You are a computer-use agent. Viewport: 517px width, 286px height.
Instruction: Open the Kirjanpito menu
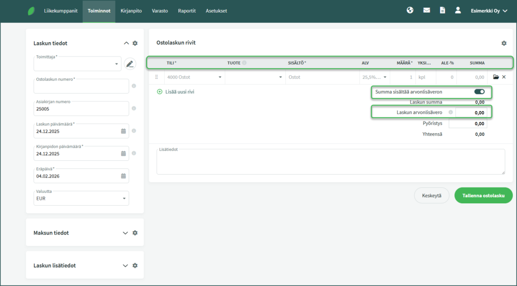tap(131, 11)
